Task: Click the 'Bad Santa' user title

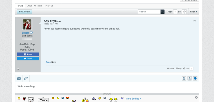Action: [x=27, y=36]
